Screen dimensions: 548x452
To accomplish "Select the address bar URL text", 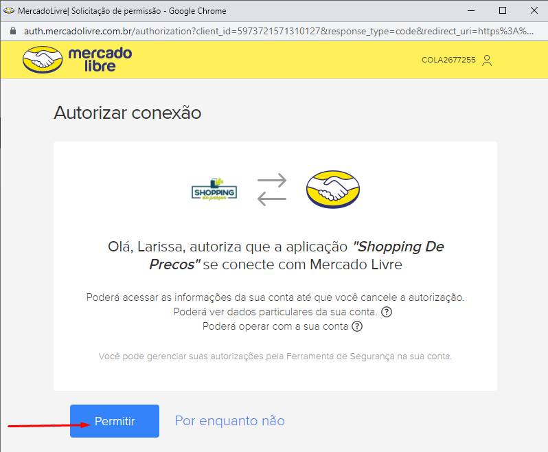I will [279, 31].
